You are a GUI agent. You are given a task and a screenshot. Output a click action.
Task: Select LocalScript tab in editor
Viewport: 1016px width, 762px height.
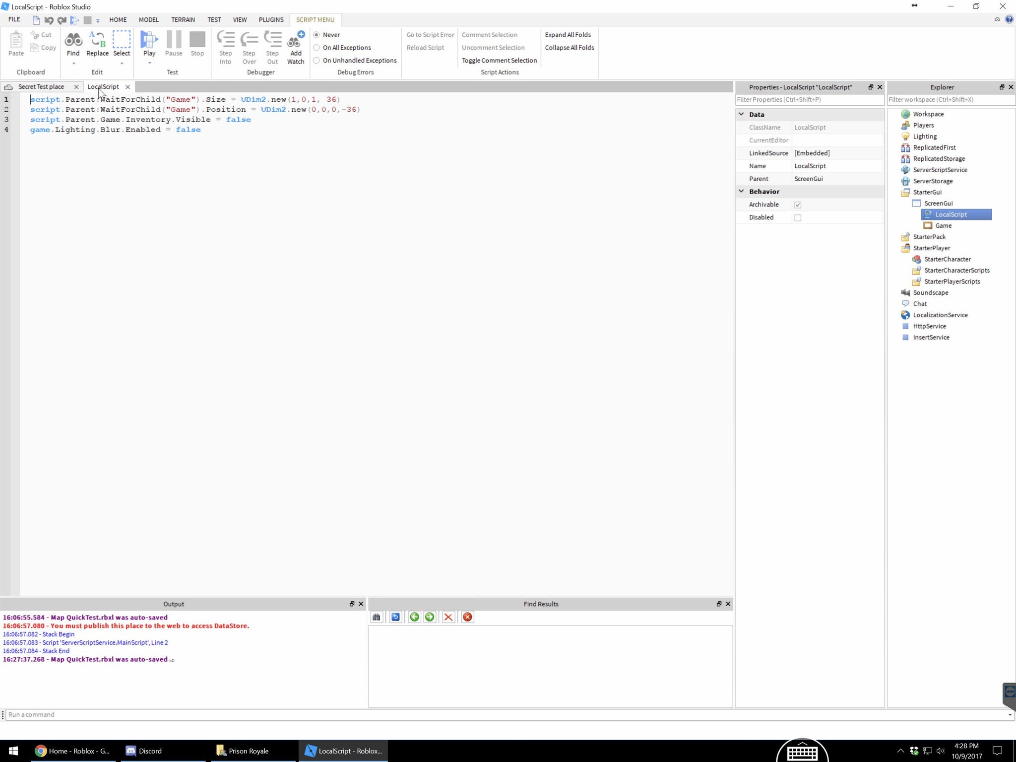102,86
